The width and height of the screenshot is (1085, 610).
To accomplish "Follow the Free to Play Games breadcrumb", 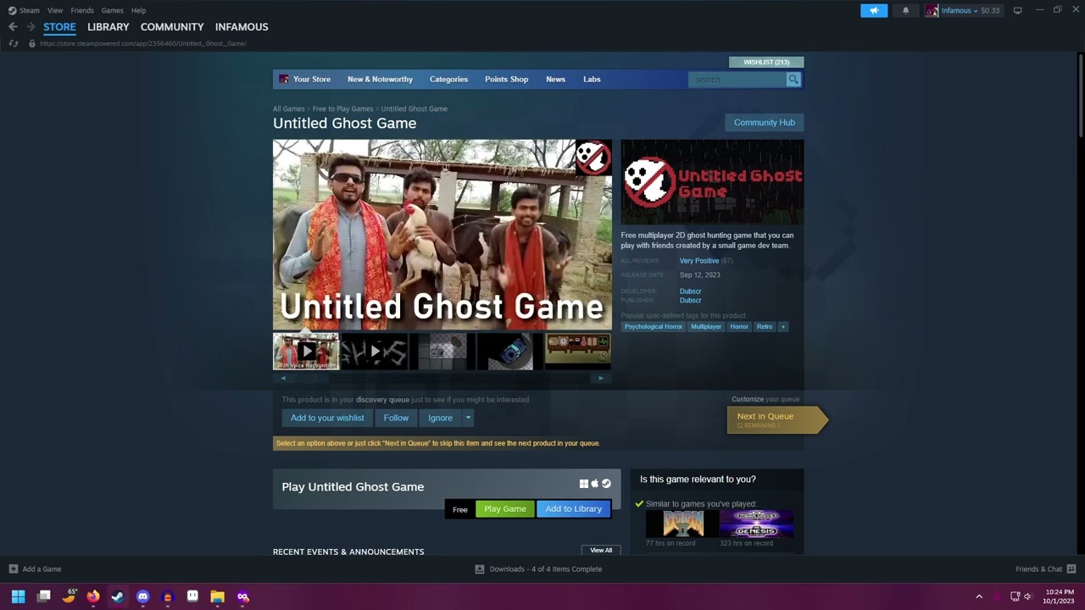I will (x=342, y=108).
